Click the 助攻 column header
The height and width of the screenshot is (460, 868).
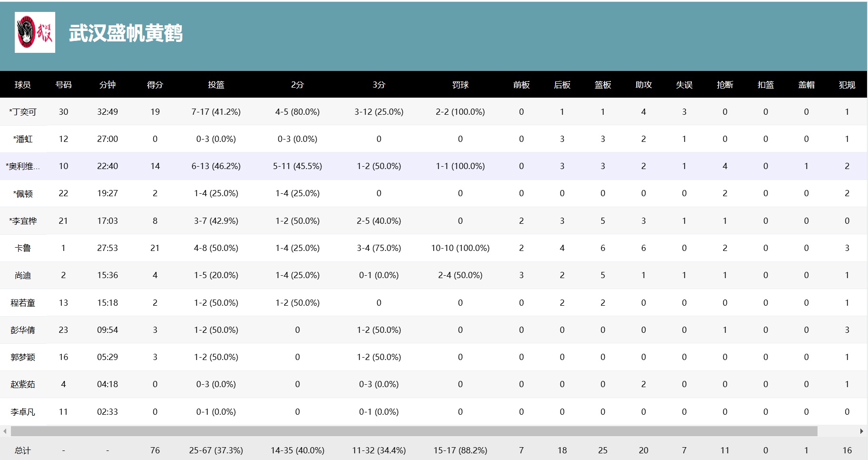[643, 85]
